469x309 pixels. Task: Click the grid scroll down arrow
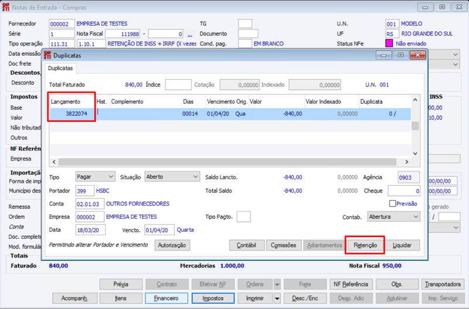click(415, 153)
